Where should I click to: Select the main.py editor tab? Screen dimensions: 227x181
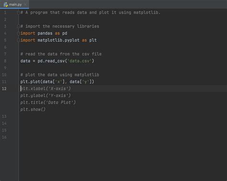14,4
